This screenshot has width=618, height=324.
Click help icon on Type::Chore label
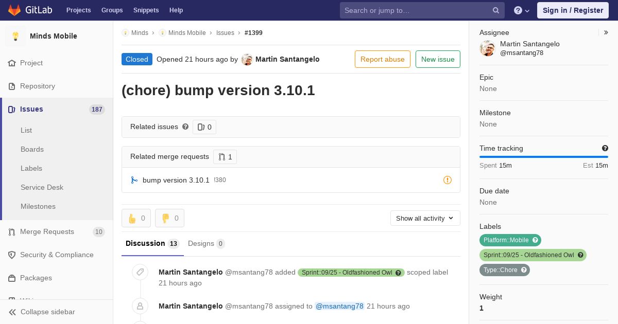[524, 270]
